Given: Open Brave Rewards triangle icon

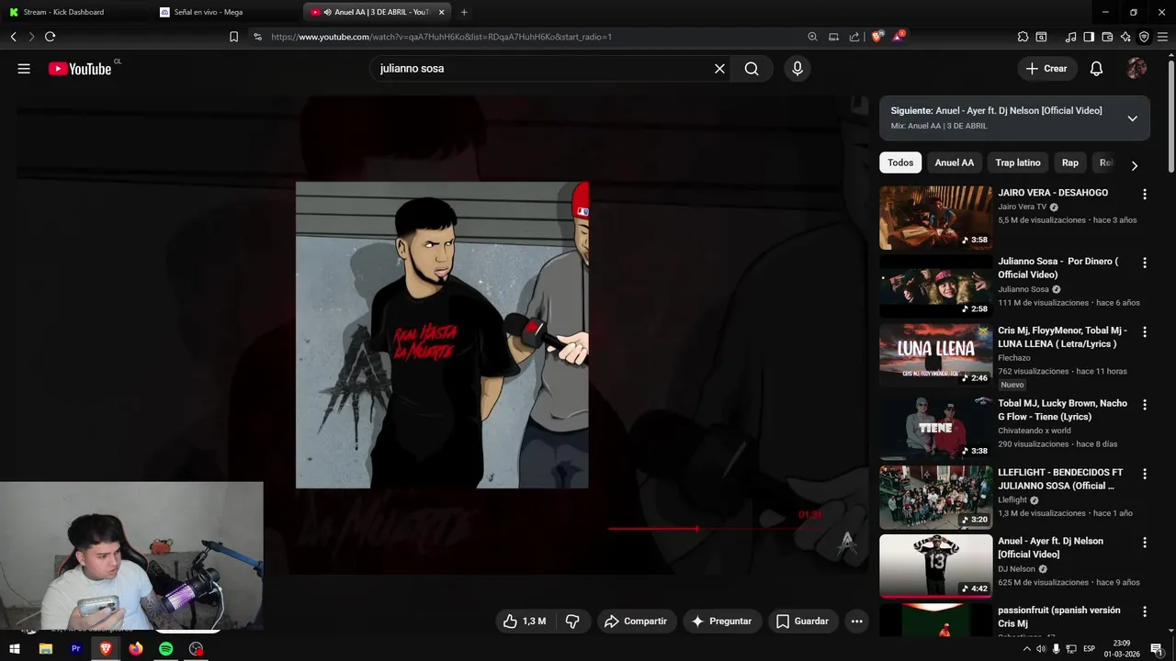Looking at the screenshot, I should click(x=898, y=37).
